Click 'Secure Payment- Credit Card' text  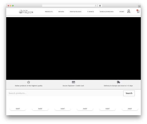point(73,86)
